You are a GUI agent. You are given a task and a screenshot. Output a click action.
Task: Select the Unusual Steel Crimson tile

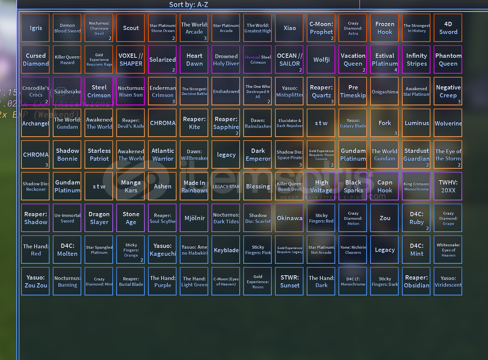[x=258, y=60]
